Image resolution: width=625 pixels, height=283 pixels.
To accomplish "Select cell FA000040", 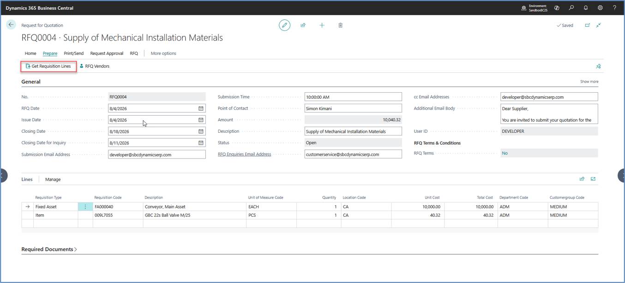I will click(x=118, y=207).
